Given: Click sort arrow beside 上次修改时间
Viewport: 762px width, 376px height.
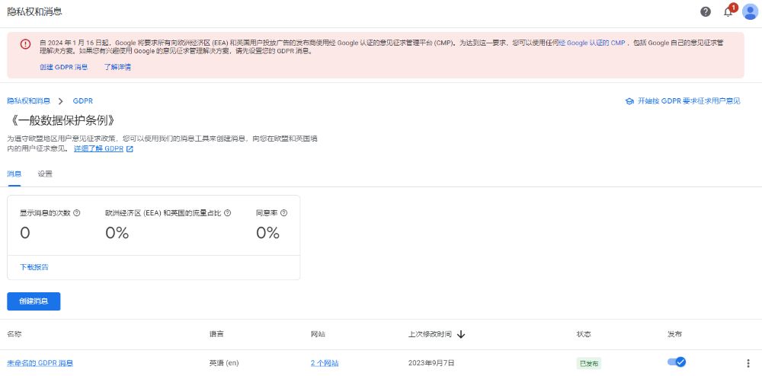Looking at the screenshot, I should coord(461,334).
